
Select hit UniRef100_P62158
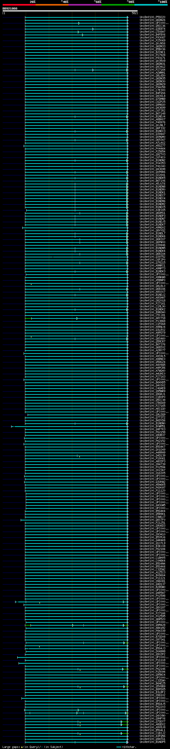[x=152, y=432]
